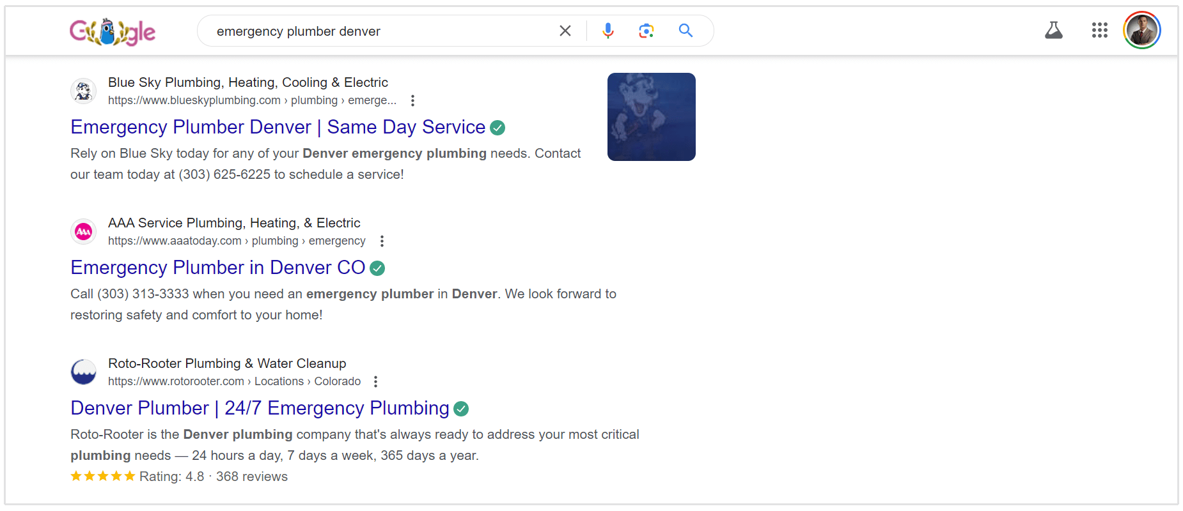Open "Emergency Plumber in Denver CO" result
The width and height of the screenshot is (1183, 511).
coord(217,268)
